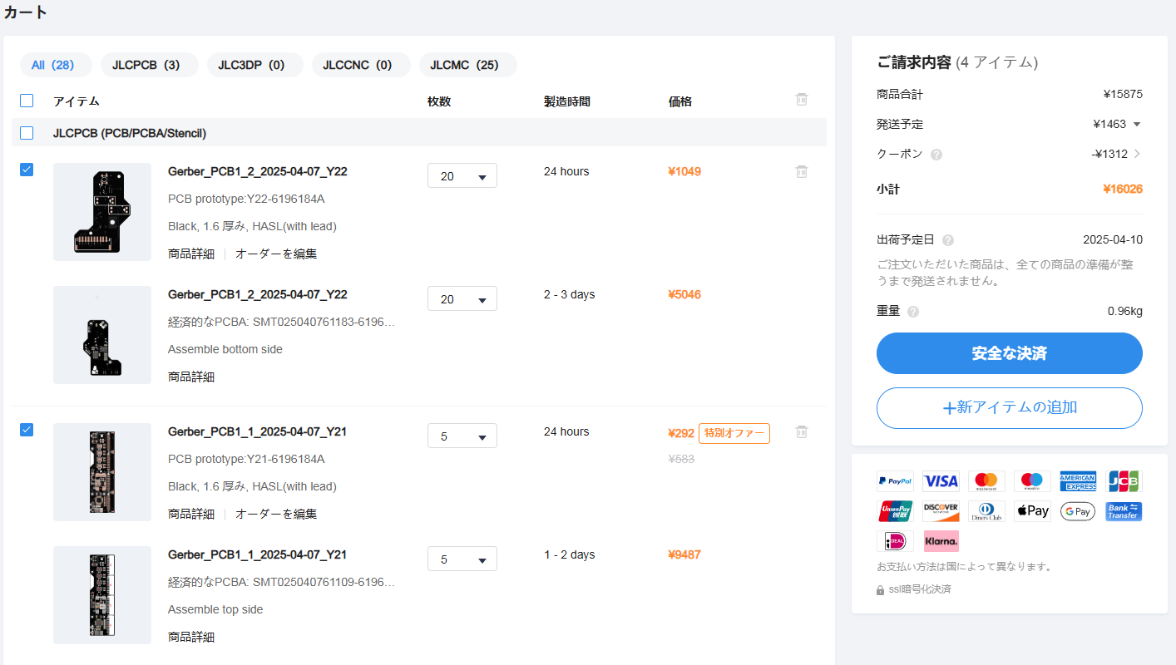Click オーダーを編集 for Y22 PCB prototype

coord(276,254)
